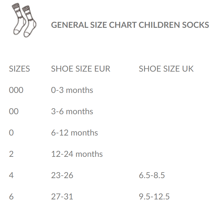Viewport: 215px width, 208px height.
Task: Click size 000 in the sizes column
Action: (x=16, y=90)
